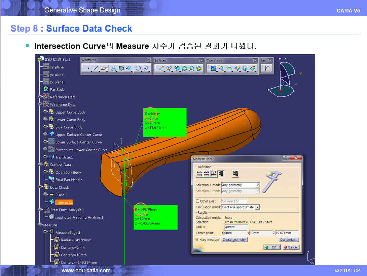Toggle the Keep measure checkbox
Screen dimensions: 367x276
pos(197,240)
